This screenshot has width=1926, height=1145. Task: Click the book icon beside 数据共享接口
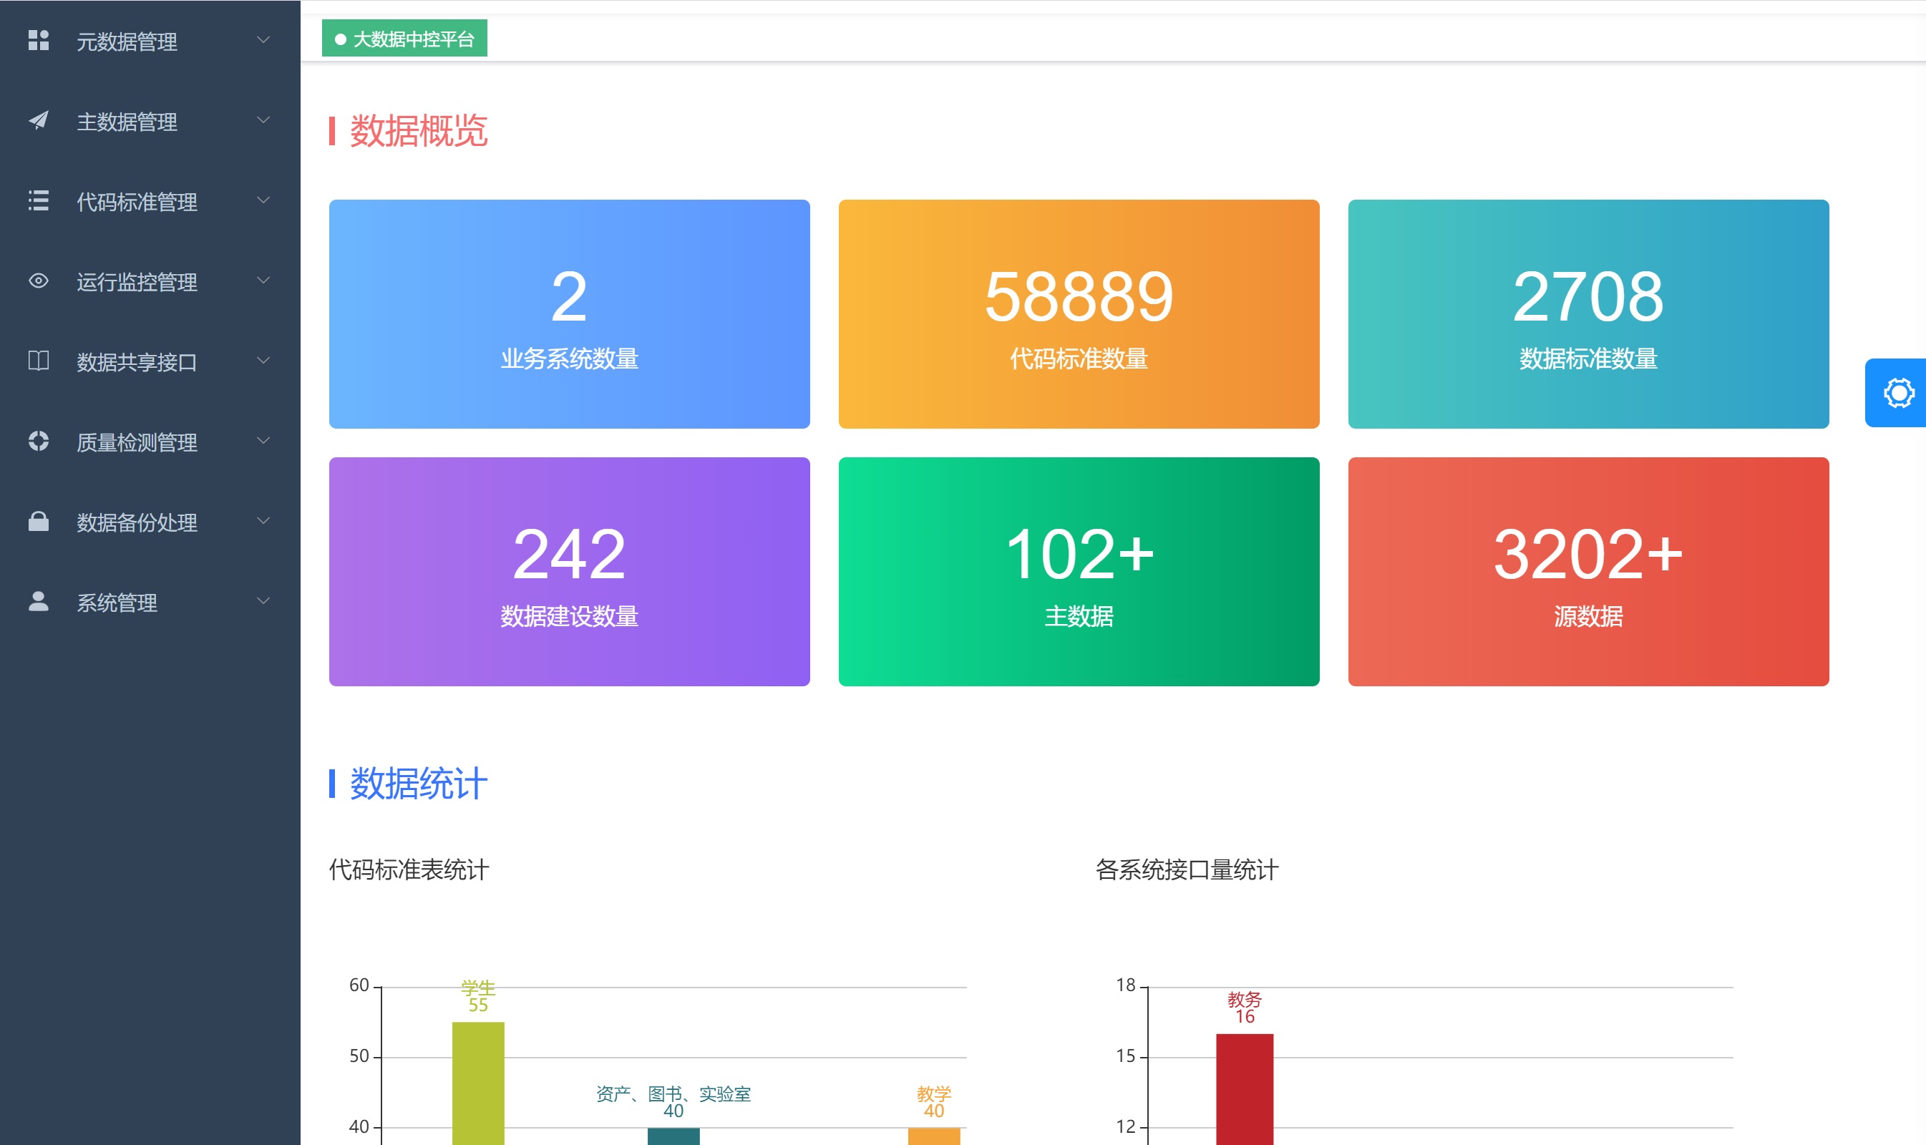pos(39,361)
